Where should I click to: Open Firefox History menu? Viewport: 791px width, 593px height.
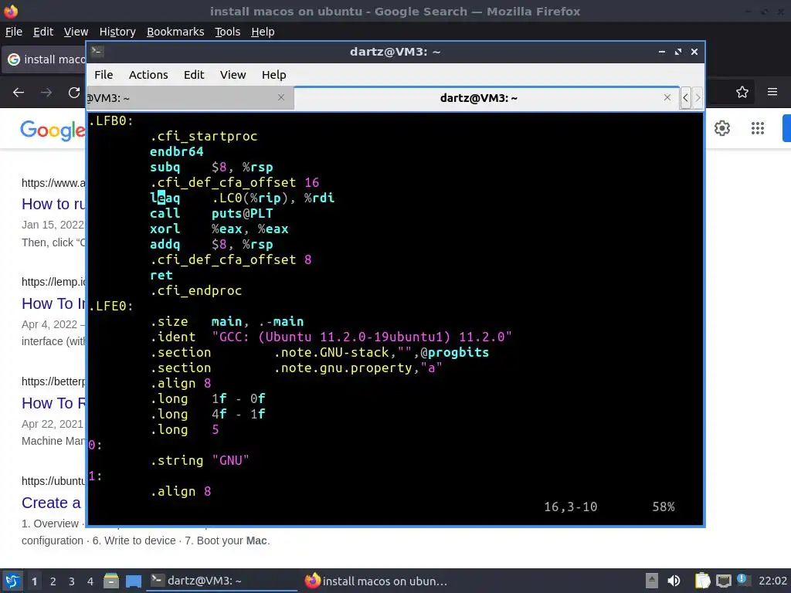point(117,32)
